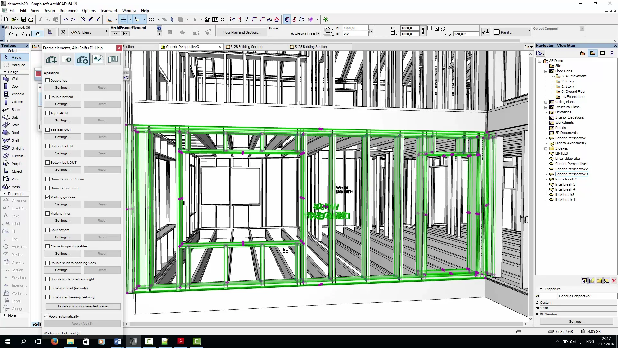The height and width of the screenshot is (348, 618).
Task: Expand the Structural Plans section
Action: pyautogui.click(x=546, y=107)
